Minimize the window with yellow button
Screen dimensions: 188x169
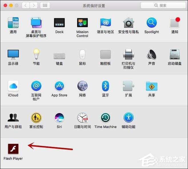coord(11,5)
